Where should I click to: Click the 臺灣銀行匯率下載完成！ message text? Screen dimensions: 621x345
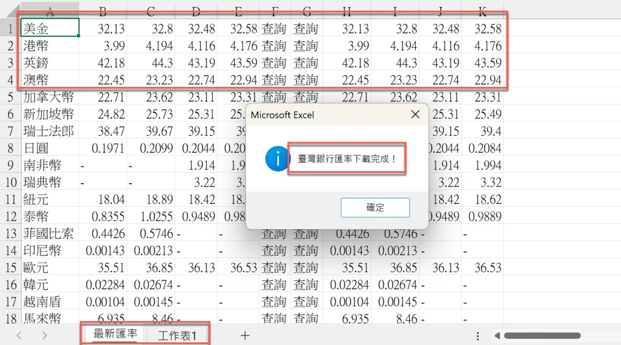coord(347,159)
